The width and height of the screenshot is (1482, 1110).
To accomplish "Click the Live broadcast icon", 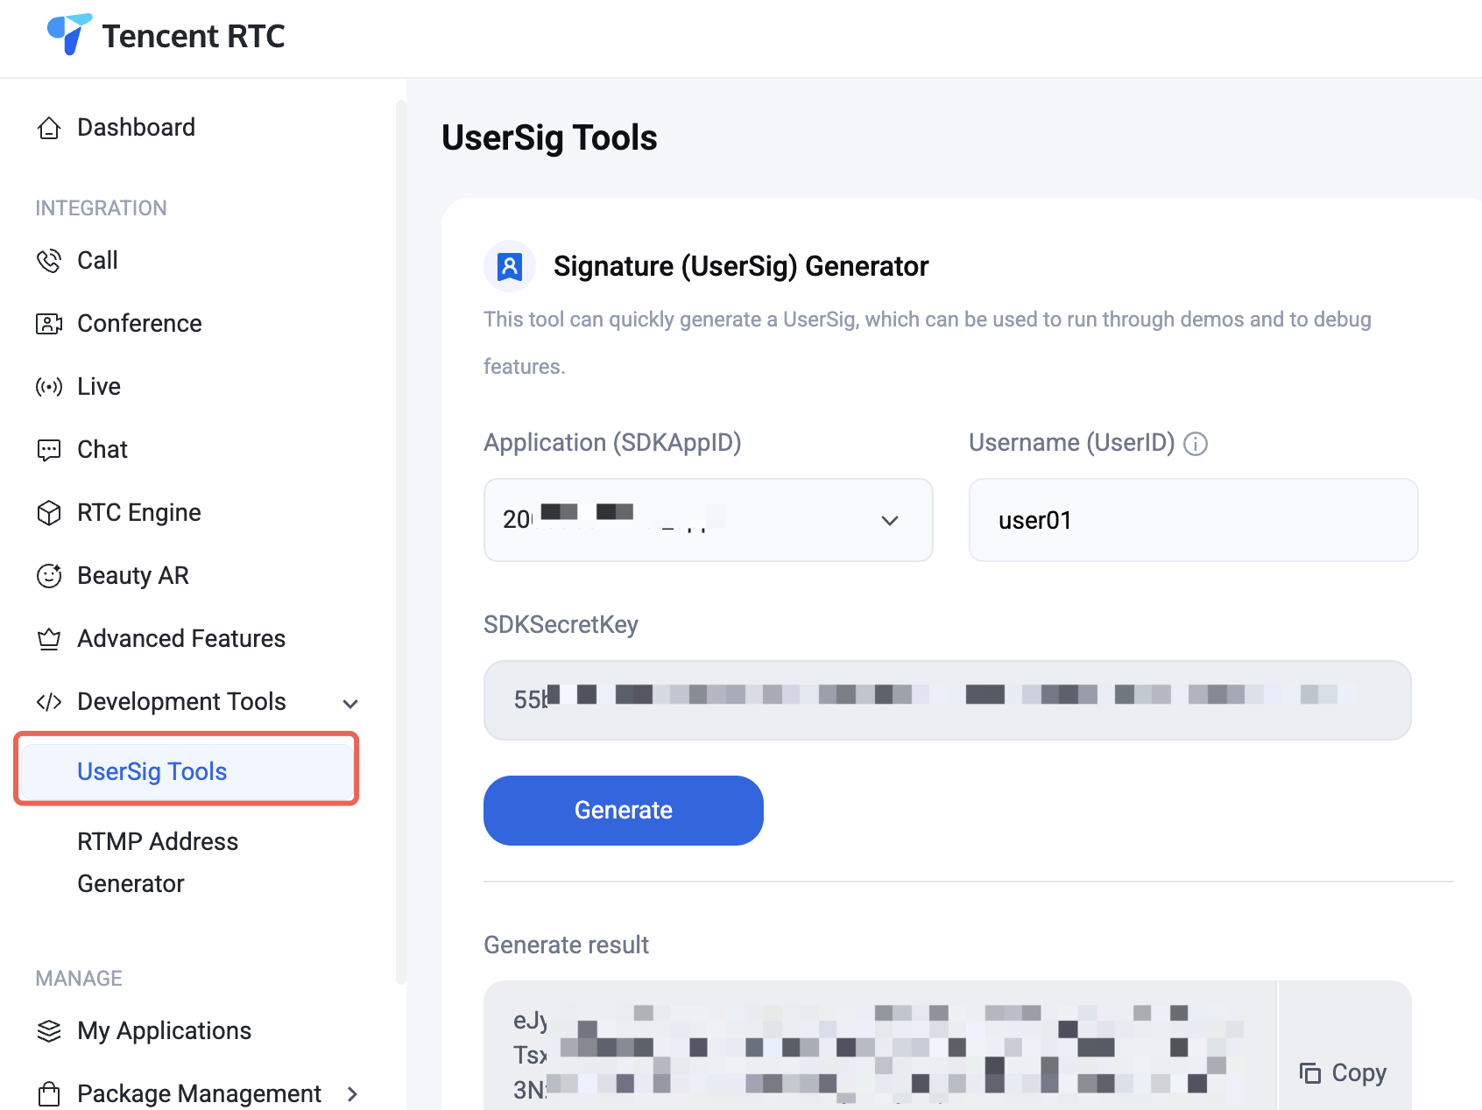I will coord(49,387).
